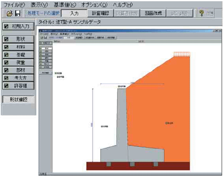Switch to 計算確認 mode
The width and height of the screenshot is (224, 176).
tap(100, 13)
